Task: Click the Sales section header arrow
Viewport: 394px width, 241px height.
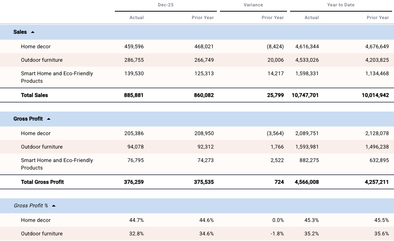Action: [33, 32]
